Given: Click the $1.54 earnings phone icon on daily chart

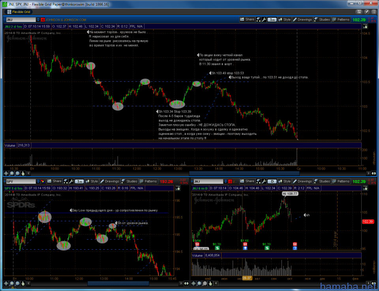Looking at the screenshot, I should pyautogui.click(x=197, y=244).
